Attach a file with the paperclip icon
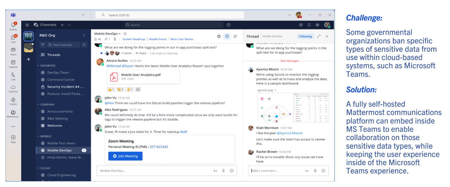Image resolution: width=450 pixels, height=187 pixels. click(x=224, y=171)
